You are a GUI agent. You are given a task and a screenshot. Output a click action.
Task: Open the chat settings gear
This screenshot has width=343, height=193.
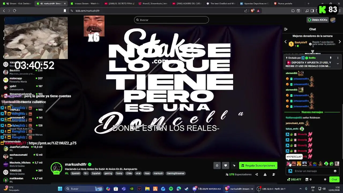325,180
